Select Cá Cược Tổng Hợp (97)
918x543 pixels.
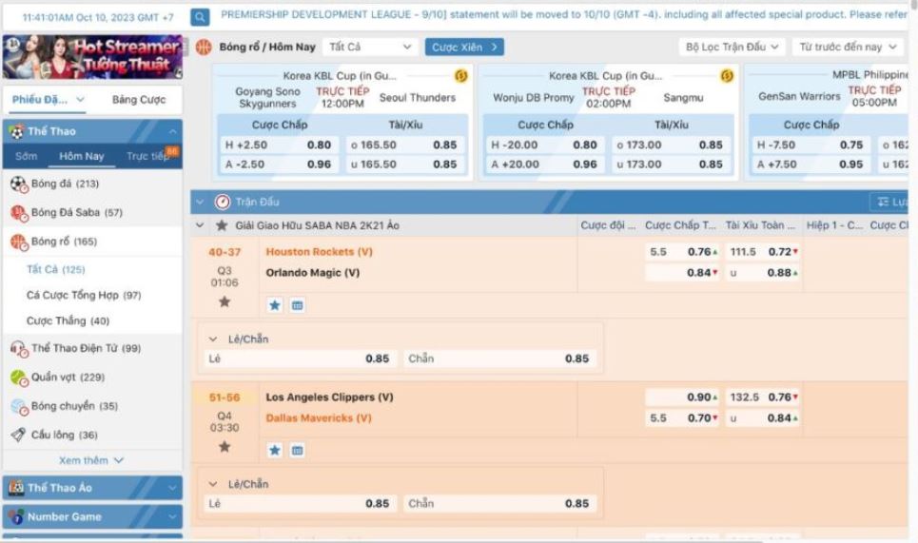click(x=84, y=296)
